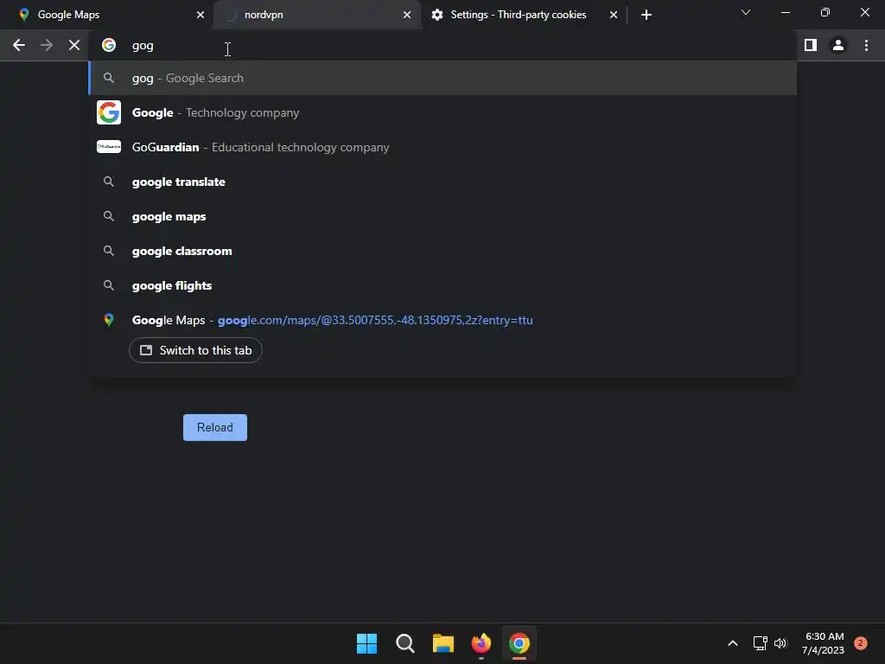The width and height of the screenshot is (885, 664).
Task: Open Chrome's three-dot menu
Action: point(866,45)
